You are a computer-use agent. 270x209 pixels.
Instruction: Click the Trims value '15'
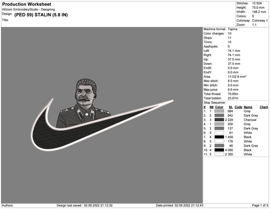[x=229, y=42]
